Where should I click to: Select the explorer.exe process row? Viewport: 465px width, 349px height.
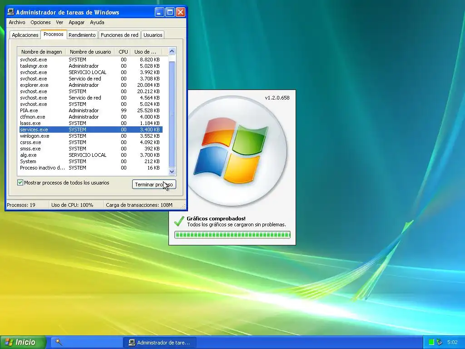90,85
